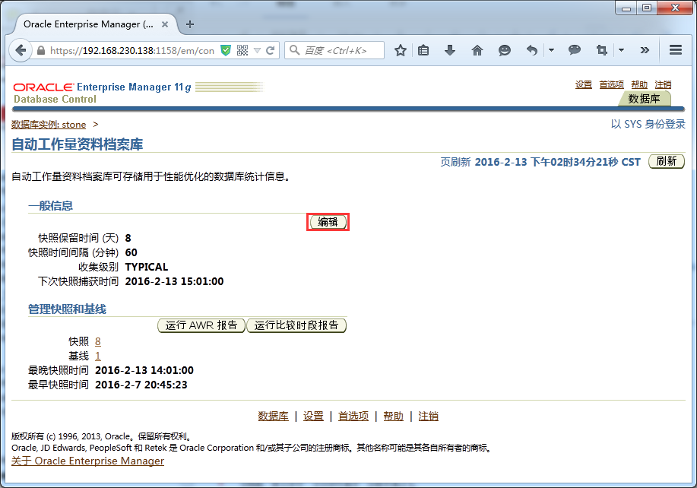697x488 pixels.
Task: Open the QR code icon in address bar
Action: [x=242, y=50]
